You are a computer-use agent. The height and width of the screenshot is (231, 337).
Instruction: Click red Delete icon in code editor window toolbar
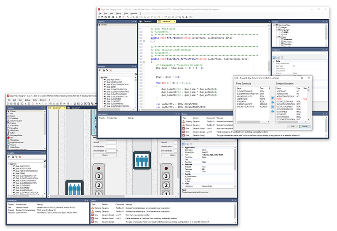123,17
